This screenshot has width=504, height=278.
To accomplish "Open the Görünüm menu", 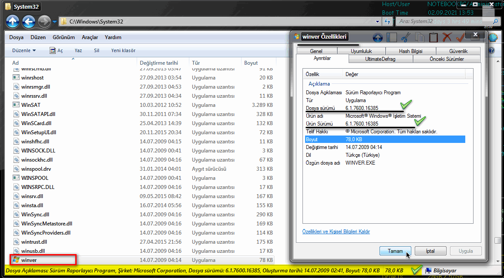I will (x=64, y=37).
